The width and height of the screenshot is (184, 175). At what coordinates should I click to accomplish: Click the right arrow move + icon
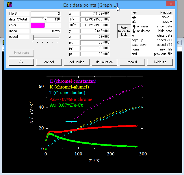point(134,17)
